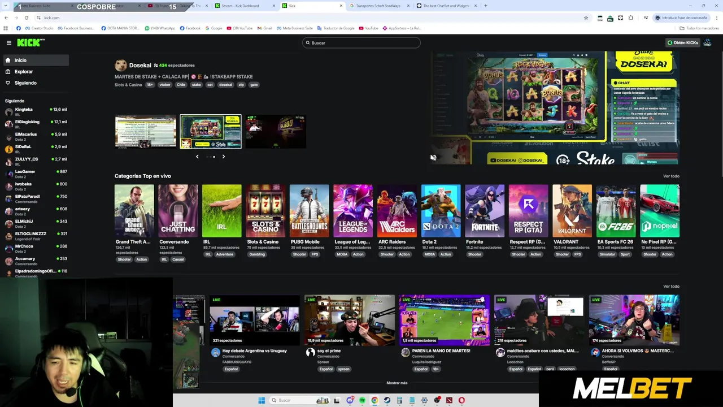Image resolution: width=723 pixels, height=407 pixels.
Task: Bookmark page with the star icon
Action: (x=586, y=18)
